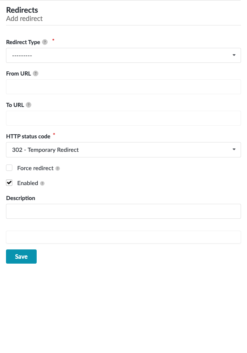Image resolution: width=247 pixels, height=353 pixels.
Task: Click the help icon beside From URL
Action: 36,73
